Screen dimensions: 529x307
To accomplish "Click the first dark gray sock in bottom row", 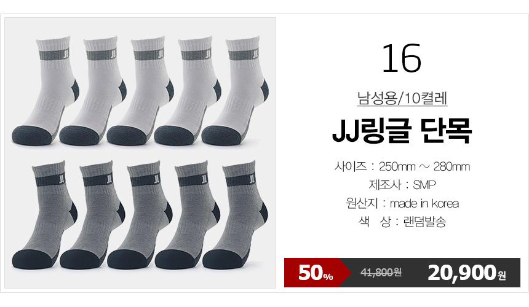I will click(x=45, y=215).
